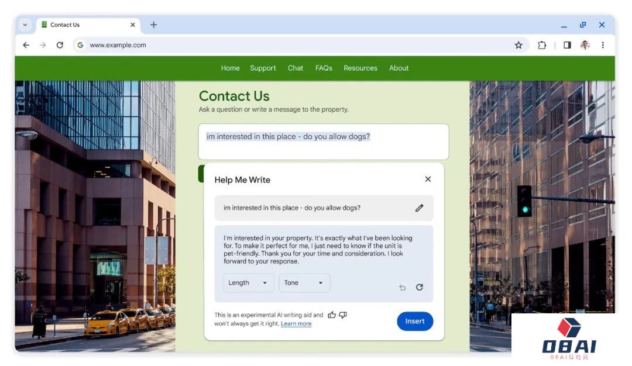Undo the suggestion with the undo arrow
The image size is (632, 366).
point(402,288)
